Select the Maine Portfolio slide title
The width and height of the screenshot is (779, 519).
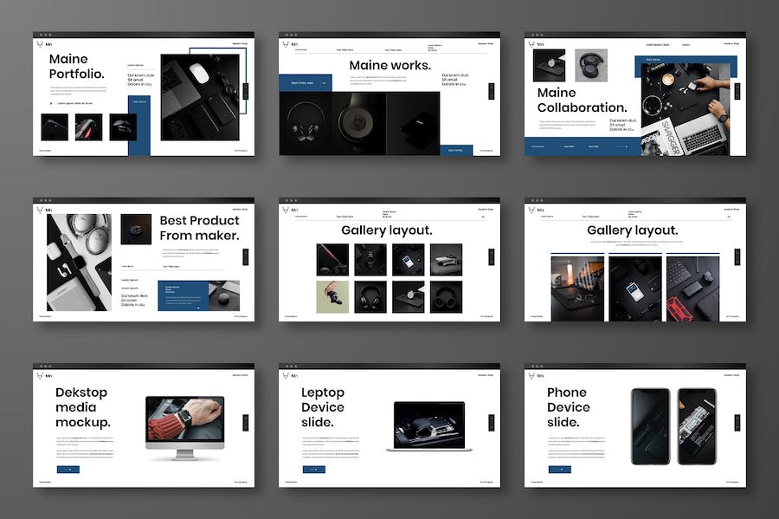tap(76, 67)
